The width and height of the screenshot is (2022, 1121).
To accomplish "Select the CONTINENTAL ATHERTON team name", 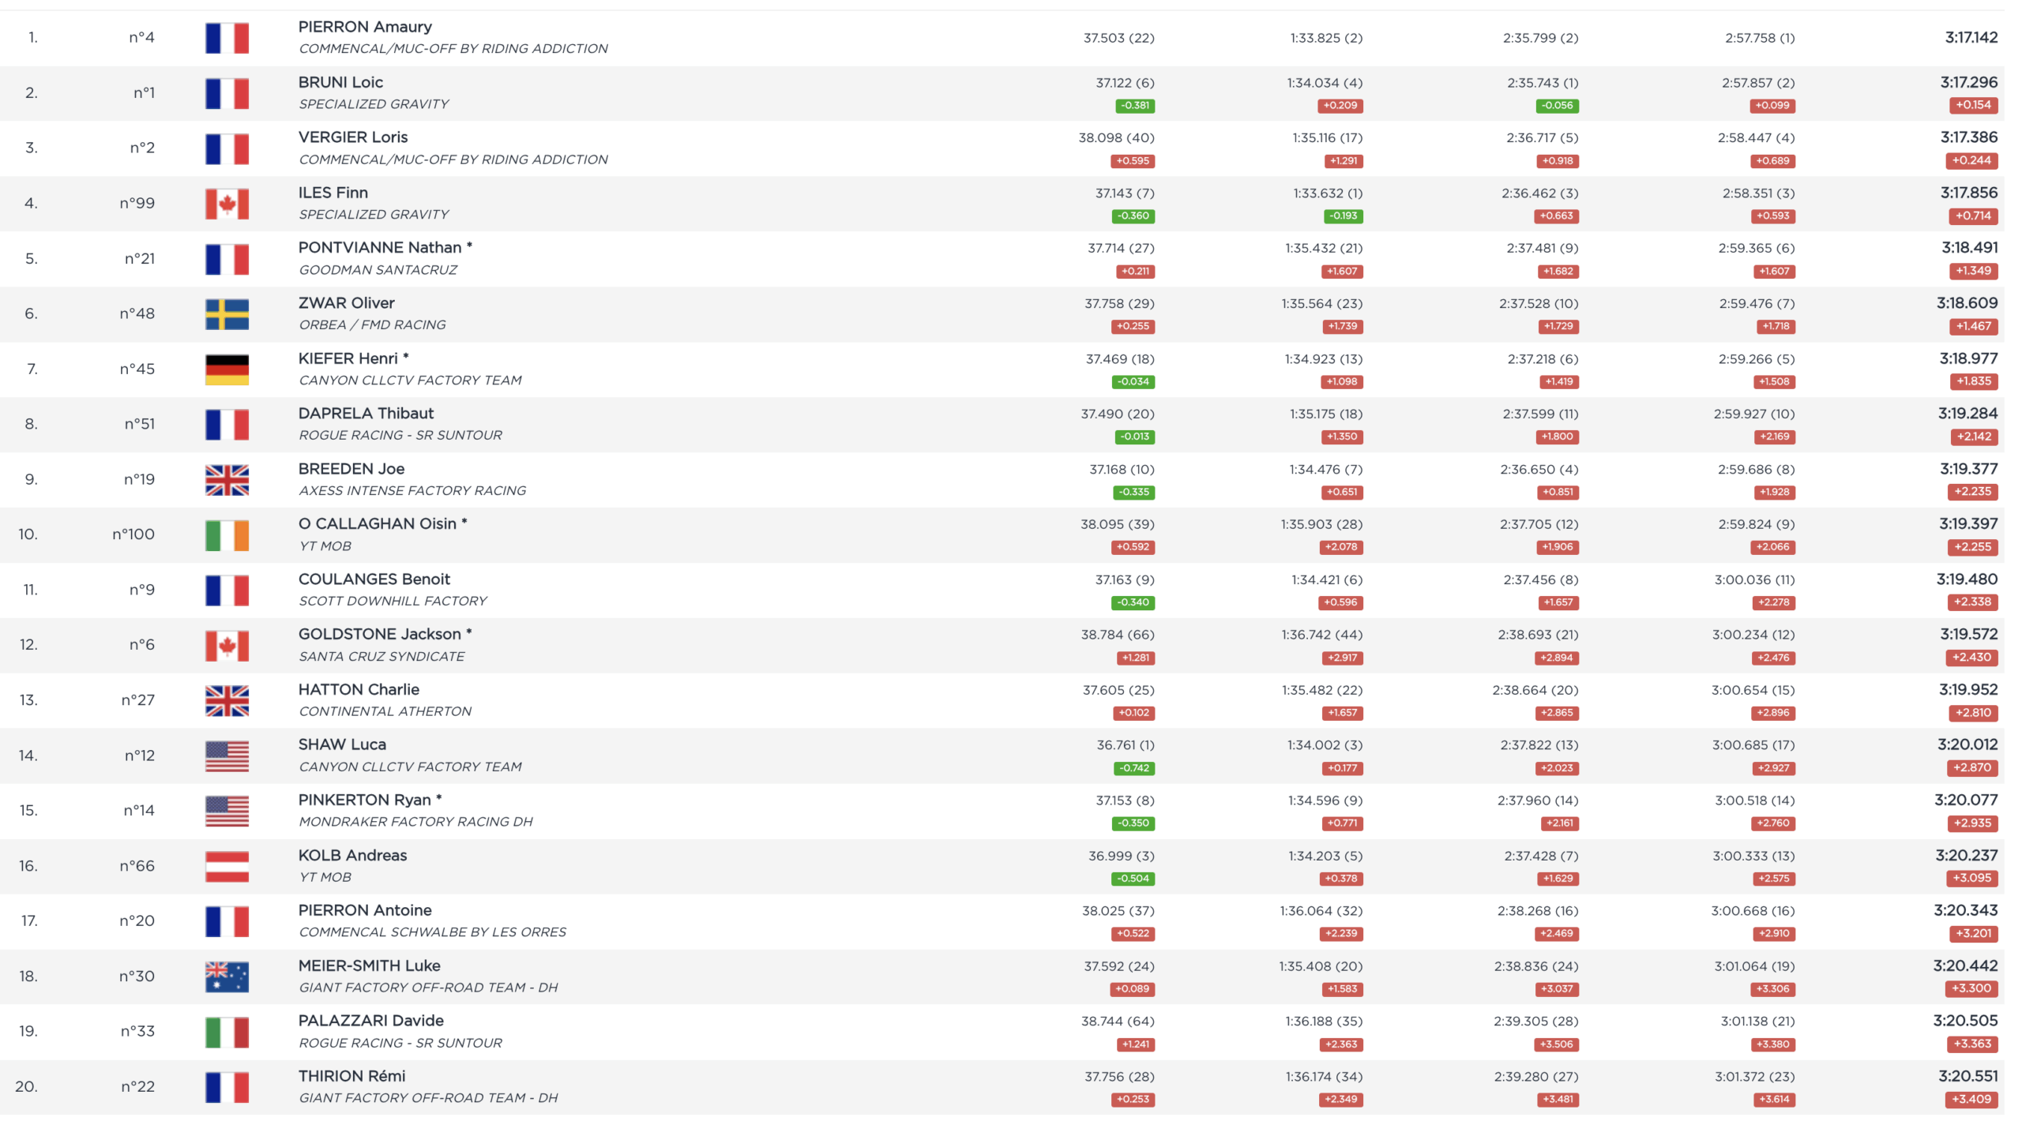I will (x=385, y=711).
